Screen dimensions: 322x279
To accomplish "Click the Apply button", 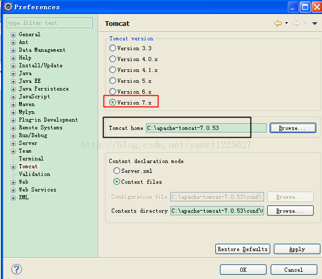I will [297, 249].
